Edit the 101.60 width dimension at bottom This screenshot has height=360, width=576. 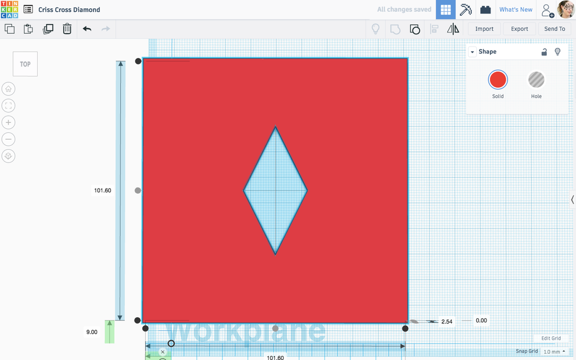point(275,357)
